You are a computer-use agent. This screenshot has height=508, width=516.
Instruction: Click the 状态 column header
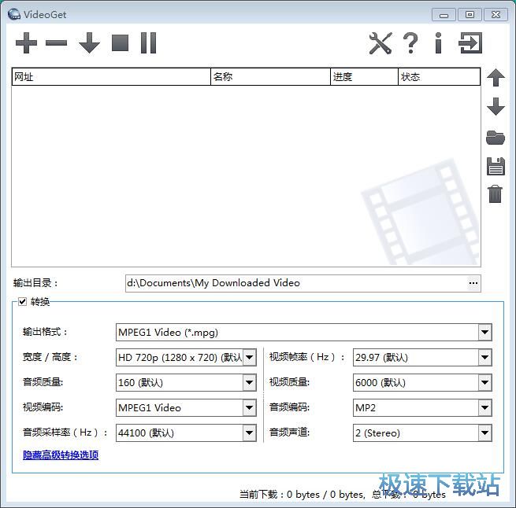pos(440,77)
